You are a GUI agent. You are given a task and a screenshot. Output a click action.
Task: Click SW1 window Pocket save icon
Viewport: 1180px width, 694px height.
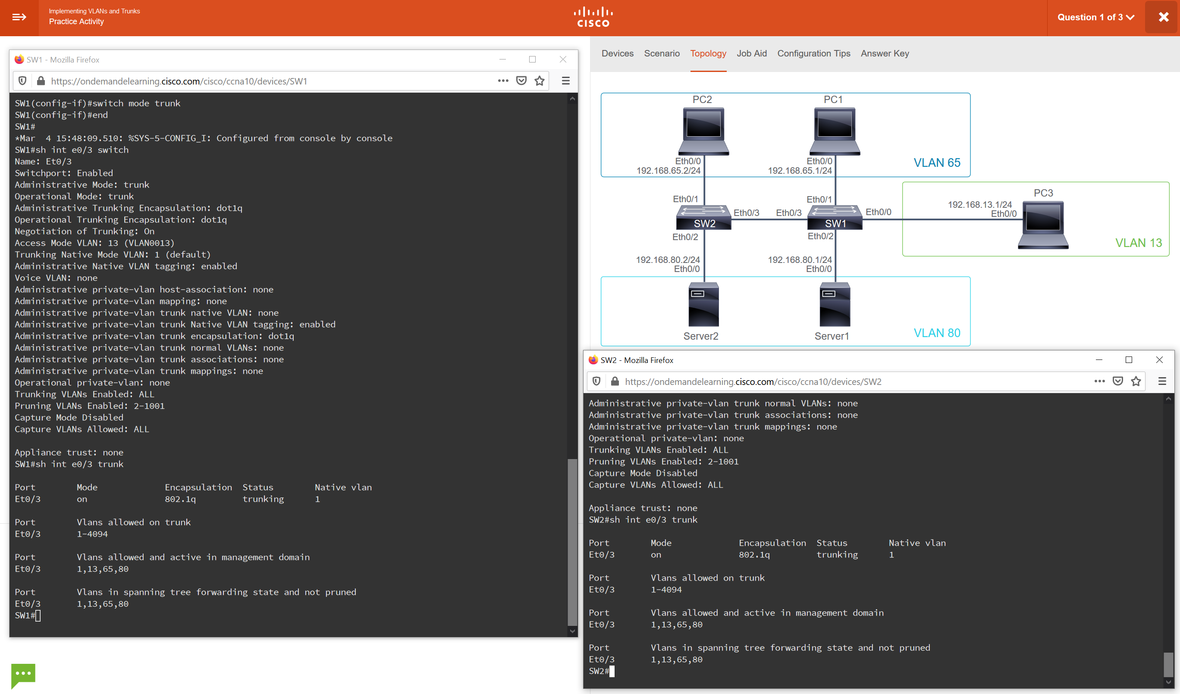pyautogui.click(x=521, y=81)
